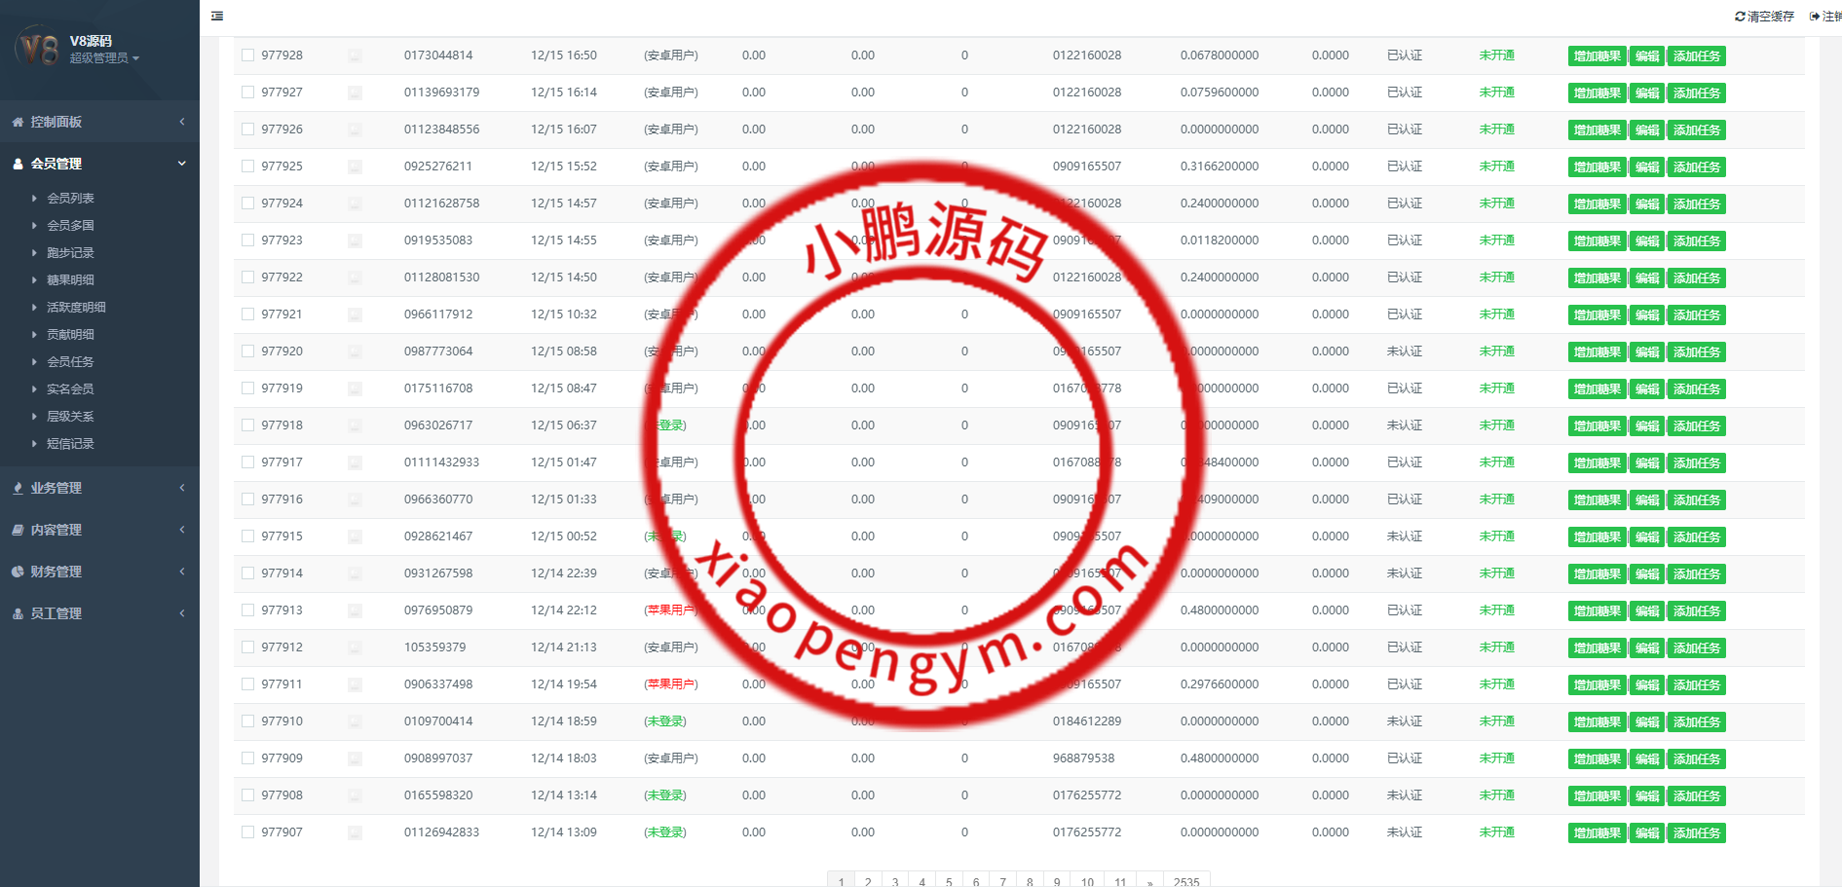Expand 财务管理 using its chevron

point(182,572)
